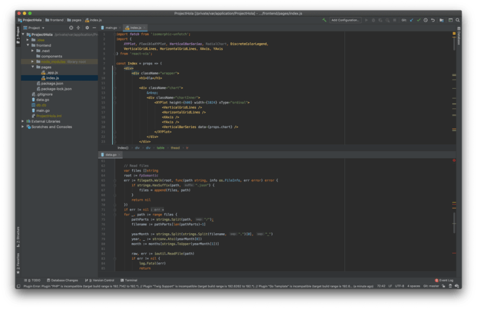Click the Profiler run icon
The height and width of the screenshot is (309, 477).
pyautogui.click(x=388, y=20)
